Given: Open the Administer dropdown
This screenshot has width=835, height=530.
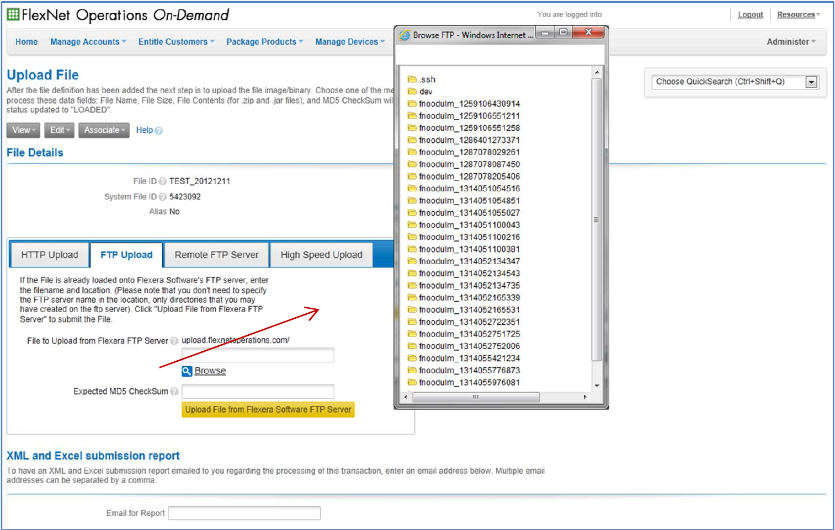Looking at the screenshot, I should click(x=791, y=42).
